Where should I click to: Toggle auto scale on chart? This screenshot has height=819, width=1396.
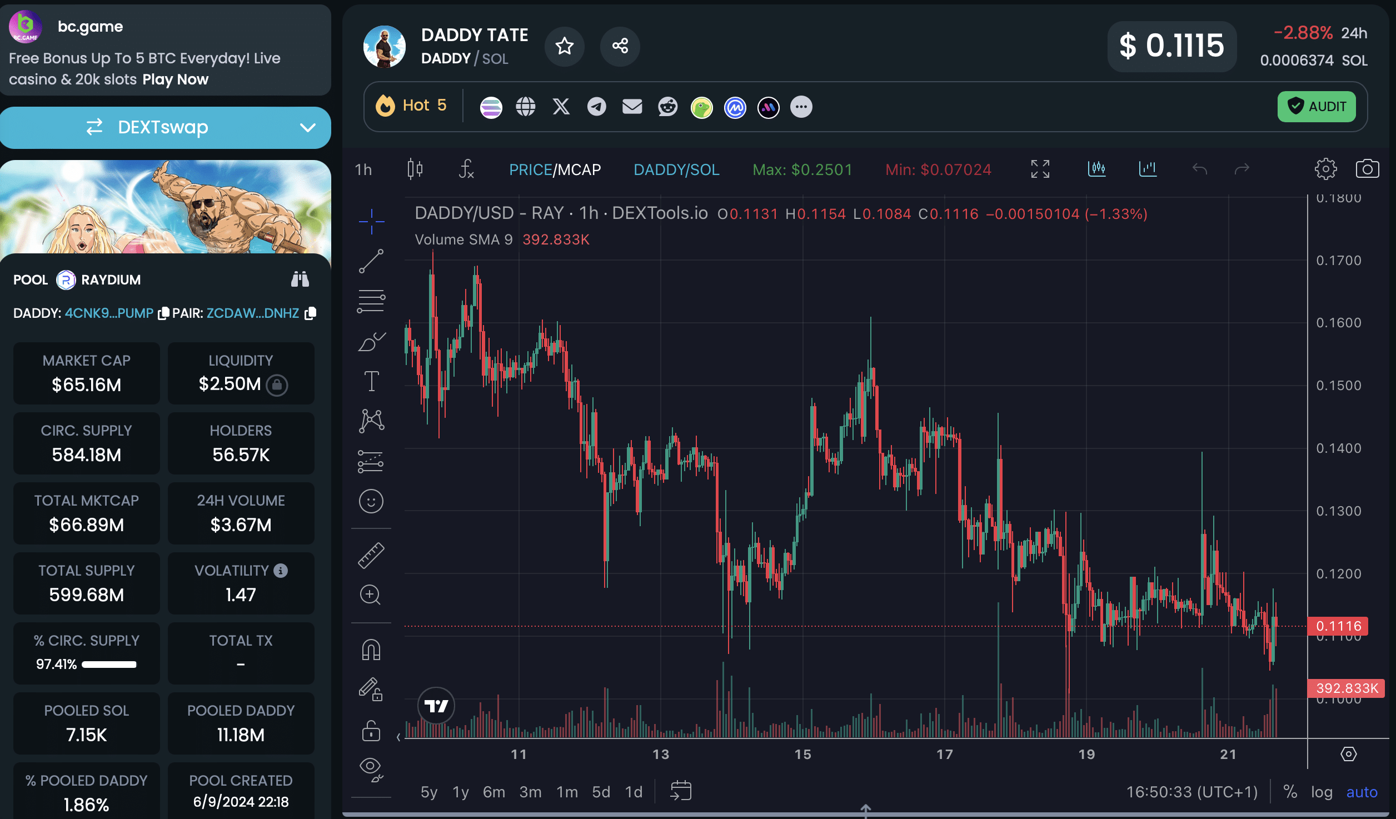(x=1362, y=792)
